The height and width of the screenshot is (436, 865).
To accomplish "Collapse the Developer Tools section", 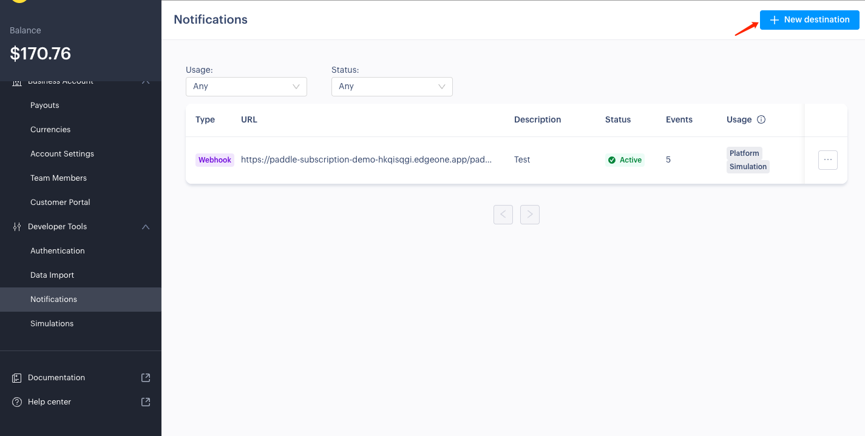I will 146,227.
